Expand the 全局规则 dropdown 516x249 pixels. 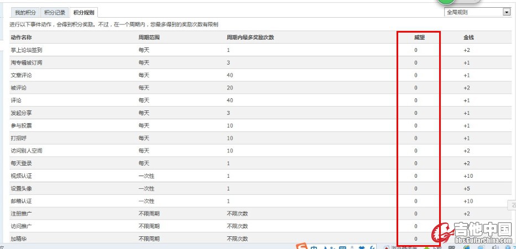click(477, 12)
